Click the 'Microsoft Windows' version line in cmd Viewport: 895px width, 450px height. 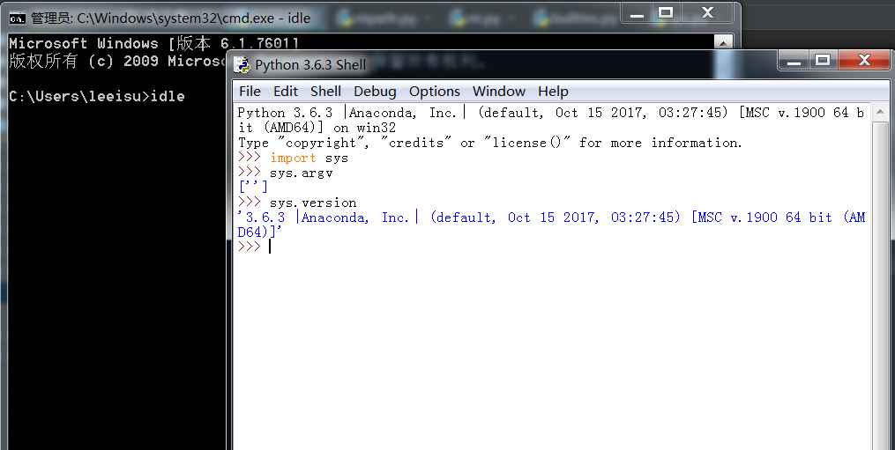tap(153, 43)
